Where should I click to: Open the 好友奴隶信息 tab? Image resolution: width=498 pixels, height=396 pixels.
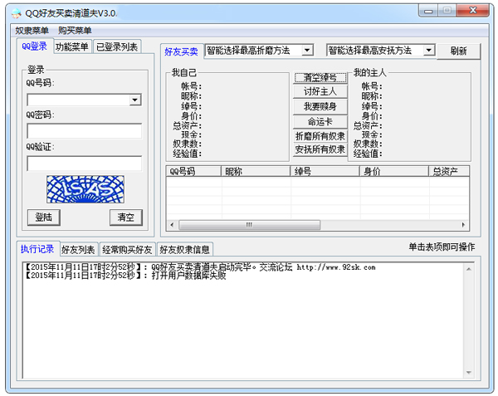tap(184, 249)
